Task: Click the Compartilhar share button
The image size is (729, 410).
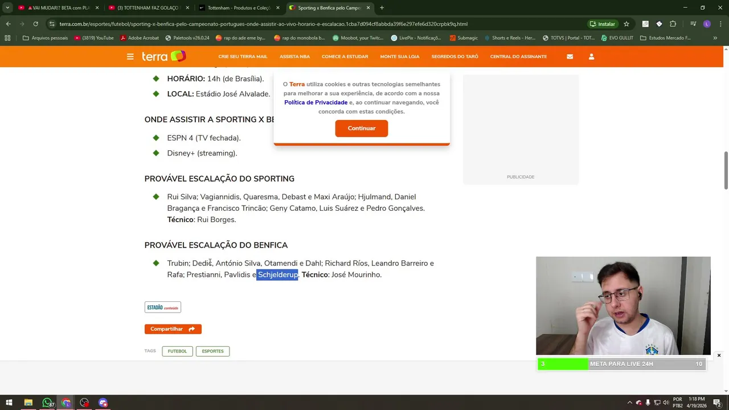Action: click(x=173, y=329)
